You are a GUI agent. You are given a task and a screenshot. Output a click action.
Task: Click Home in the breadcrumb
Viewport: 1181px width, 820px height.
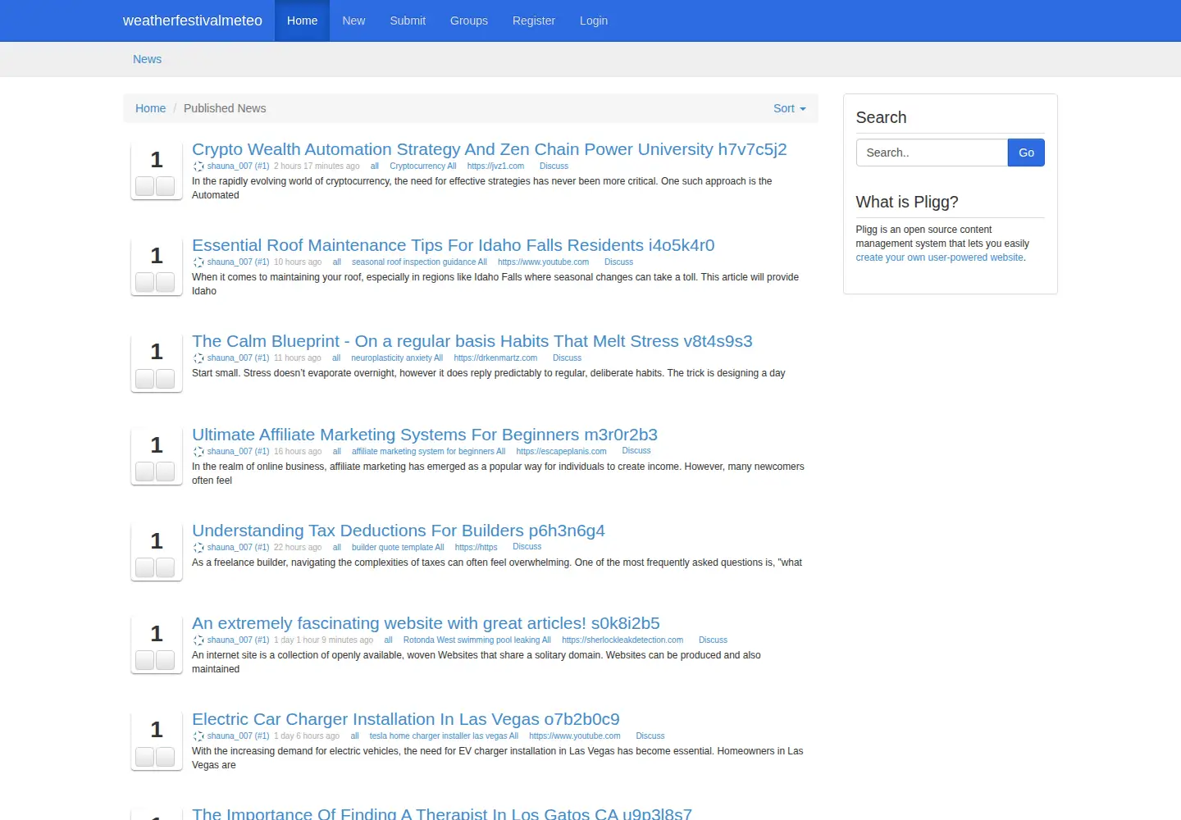pyautogui.click(x=150, y=108)
